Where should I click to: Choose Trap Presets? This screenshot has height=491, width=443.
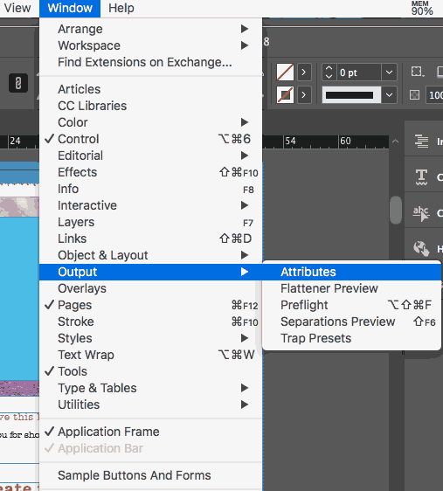click(352, 338)
